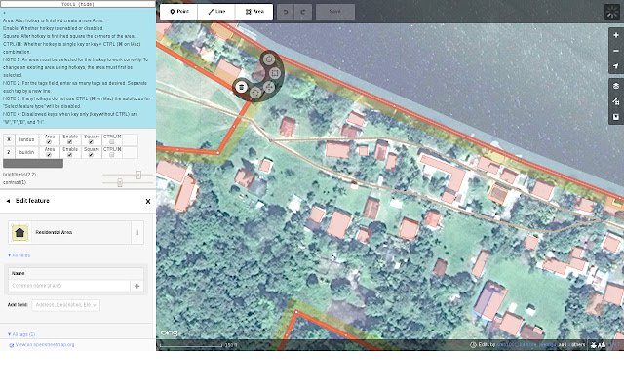The image size is (624, 390).
Task: Open the background layers panel icon
Action: [615, 85]
